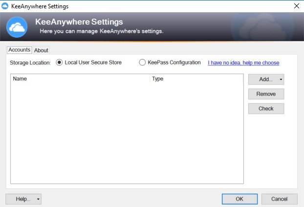Close the KeeAnywhere Settings window

click(297, 6)
